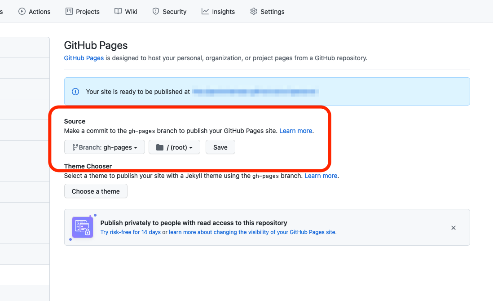Screen dimensions: 493x301
Task: Click Learn more link under Source
Action: click(x=295, y=131)
